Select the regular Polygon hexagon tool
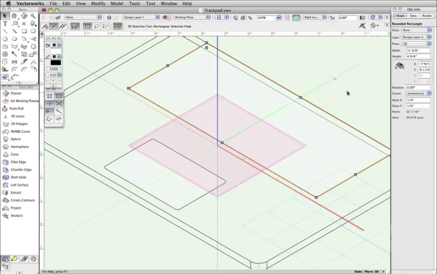The width and height of the screenshot is (437, 274). pyautogui.click(x=33, y=46)
